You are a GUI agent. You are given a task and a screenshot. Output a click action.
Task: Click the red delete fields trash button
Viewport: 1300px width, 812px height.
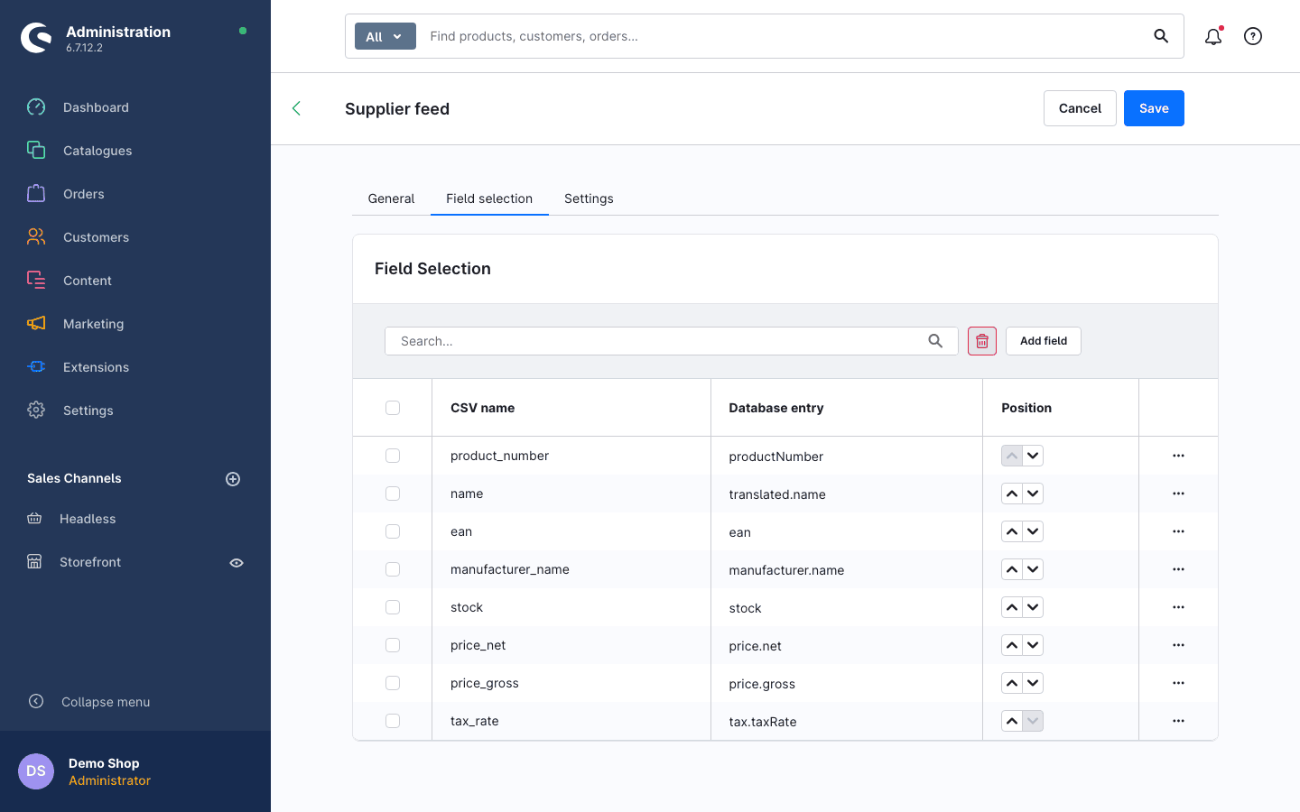pos(982,341)
